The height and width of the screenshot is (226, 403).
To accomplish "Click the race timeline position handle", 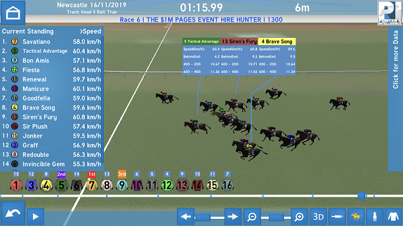I will click(x=361, y=196).
